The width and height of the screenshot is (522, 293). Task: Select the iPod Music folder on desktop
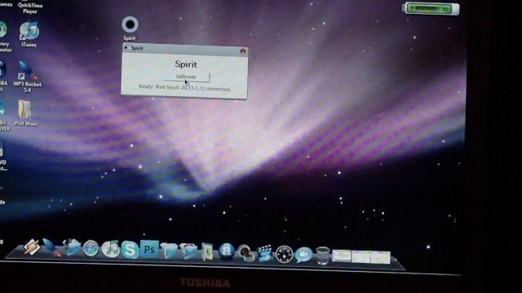pos(25,113)
